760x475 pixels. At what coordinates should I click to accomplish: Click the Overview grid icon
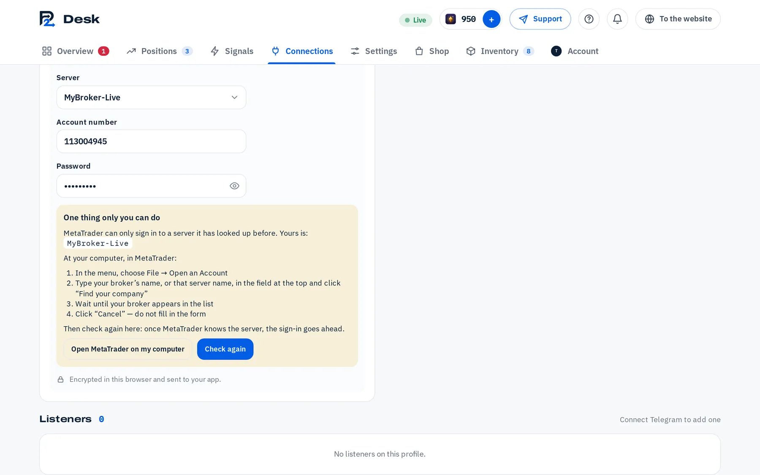47,51
